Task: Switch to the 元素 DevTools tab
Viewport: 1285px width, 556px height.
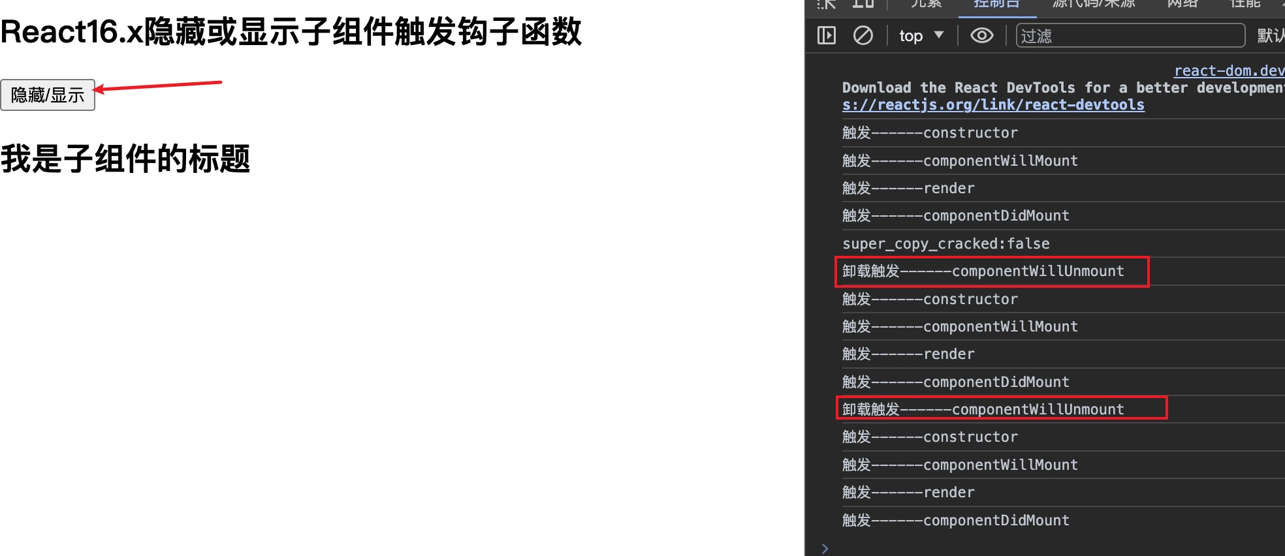Action: point(926,4)
